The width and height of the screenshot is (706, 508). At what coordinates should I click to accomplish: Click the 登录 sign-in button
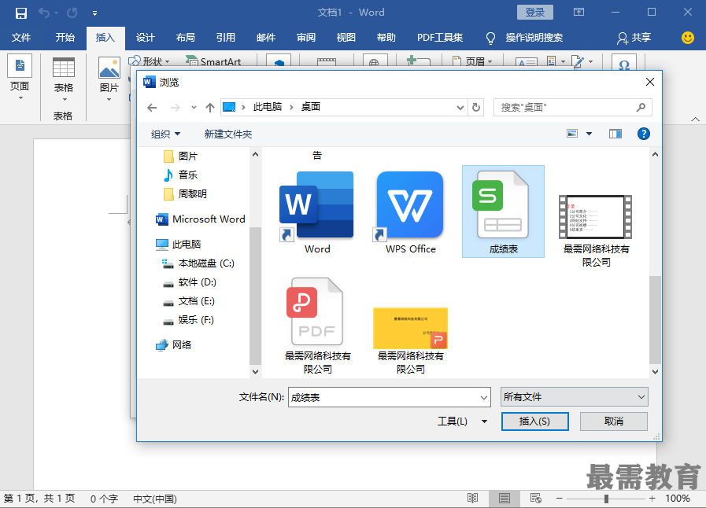[535, 12]
